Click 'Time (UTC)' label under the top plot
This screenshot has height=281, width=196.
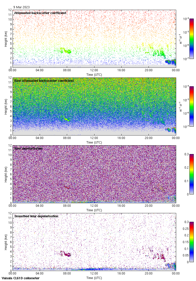pyautogui.click(x=94, y=75)
